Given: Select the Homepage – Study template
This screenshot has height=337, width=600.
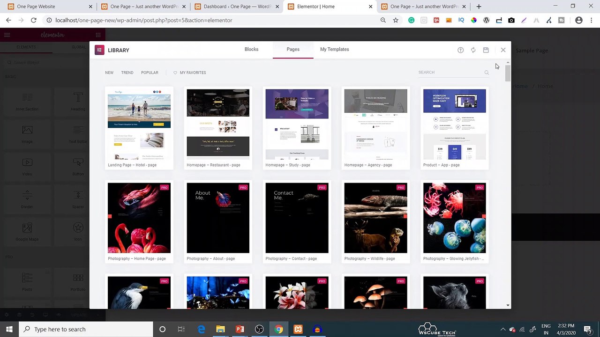Looking at the screenshot, I should (x=297, y=128).
